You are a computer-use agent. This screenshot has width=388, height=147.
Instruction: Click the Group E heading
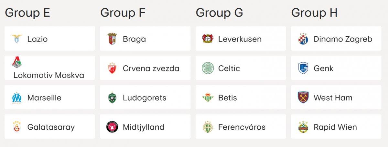tap(27, 13)
